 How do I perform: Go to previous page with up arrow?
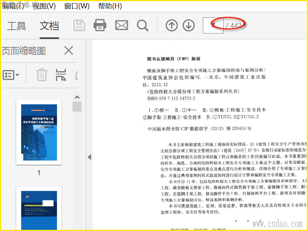tap(172, 25)
